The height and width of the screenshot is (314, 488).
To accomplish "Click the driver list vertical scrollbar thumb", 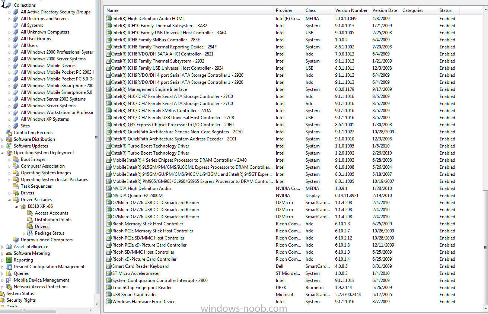I will click(485, 248).
